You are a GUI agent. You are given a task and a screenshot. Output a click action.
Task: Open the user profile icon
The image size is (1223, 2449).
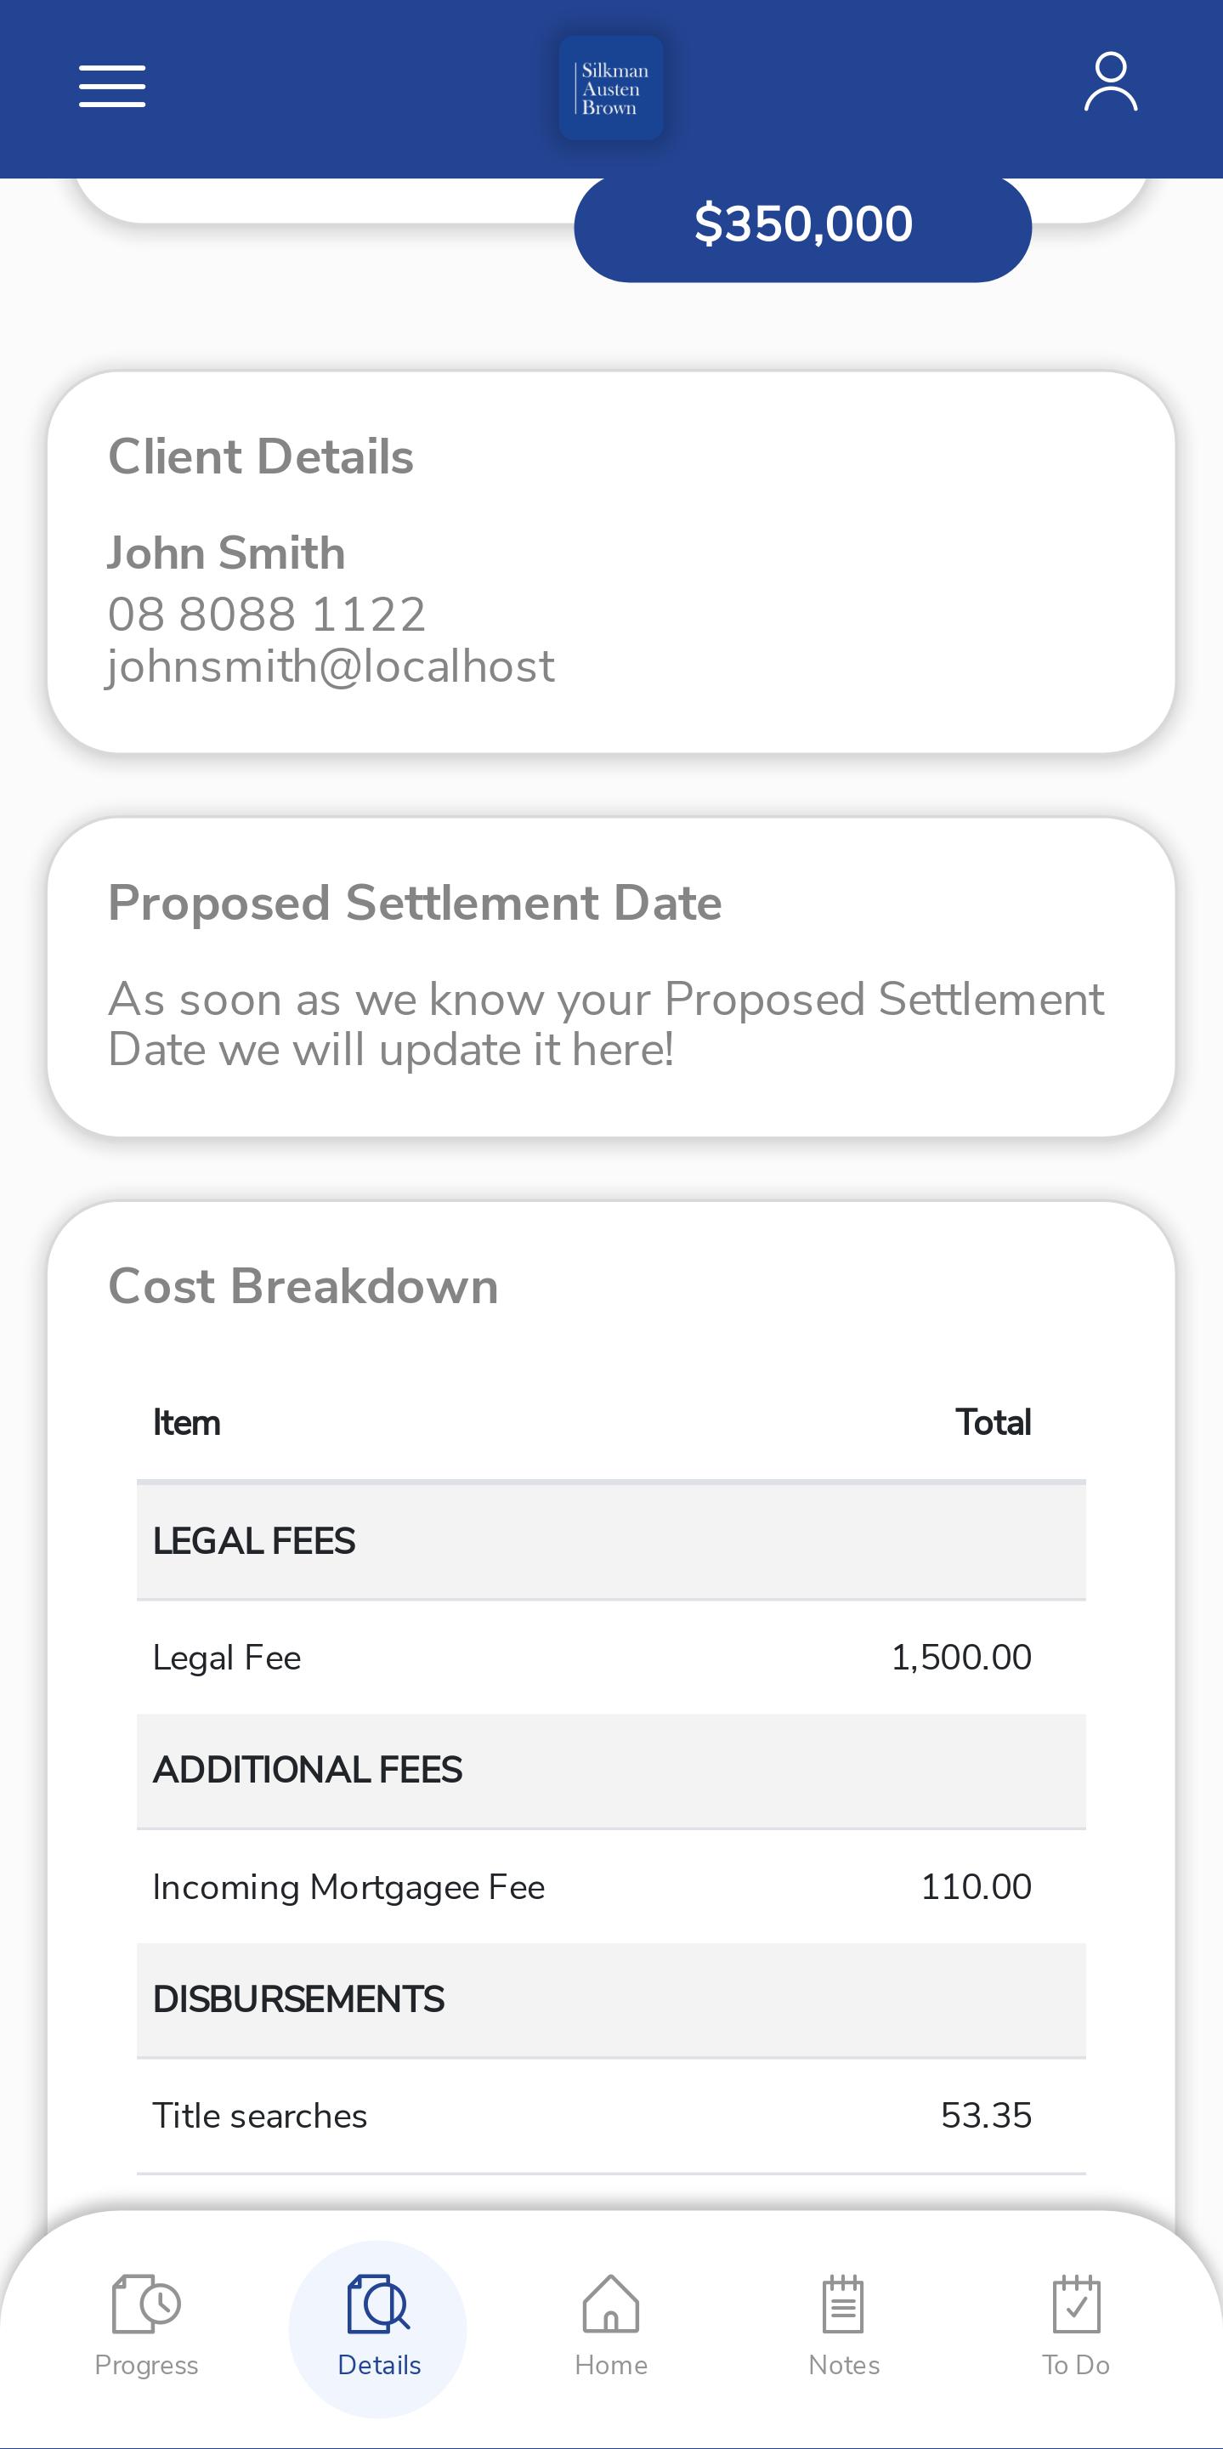[x=1111, y=82]
